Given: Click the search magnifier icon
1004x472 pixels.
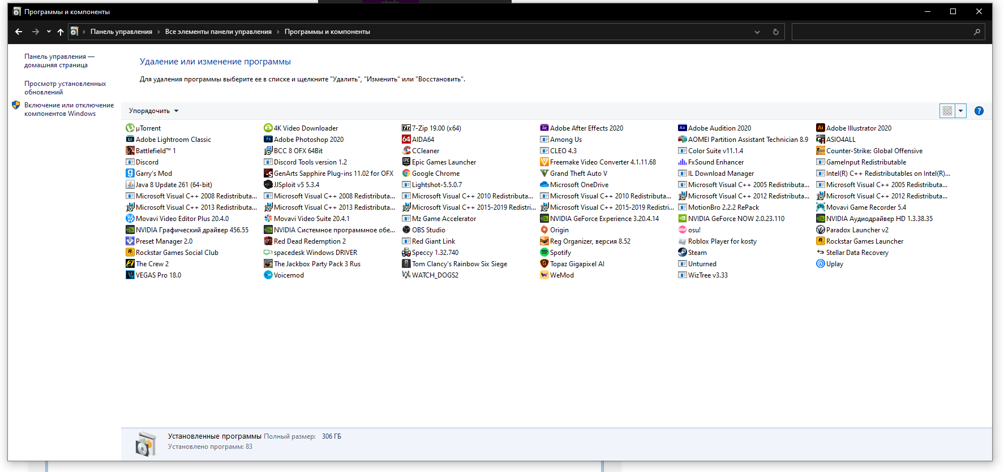Looking at the screenshot, I should coord(977,32).
